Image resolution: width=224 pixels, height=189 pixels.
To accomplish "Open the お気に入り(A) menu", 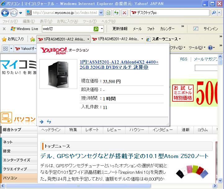I will [67, 21].
